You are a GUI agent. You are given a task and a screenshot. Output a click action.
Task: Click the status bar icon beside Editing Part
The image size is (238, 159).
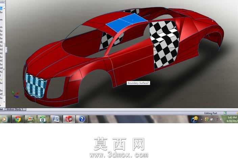(225, 113)
